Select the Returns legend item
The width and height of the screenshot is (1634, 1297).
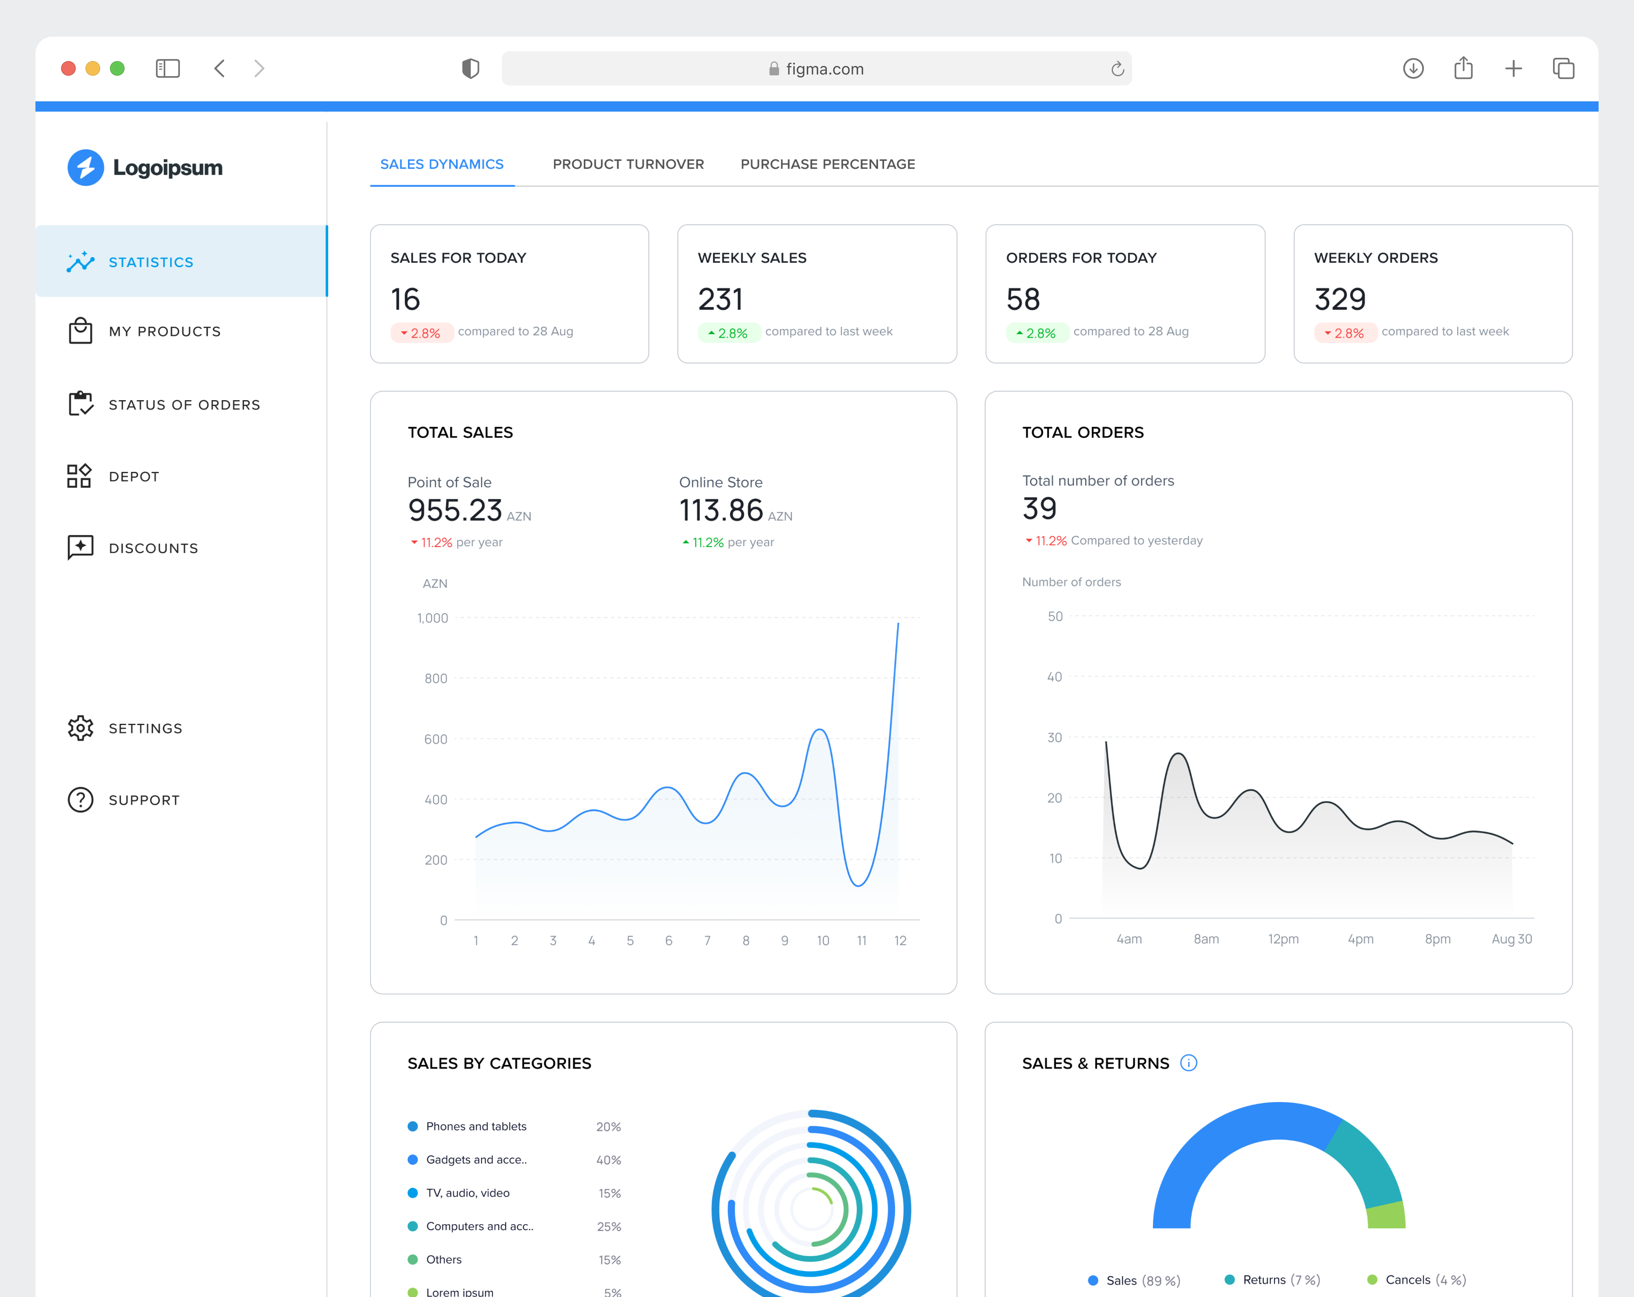coord(1272,1279)
